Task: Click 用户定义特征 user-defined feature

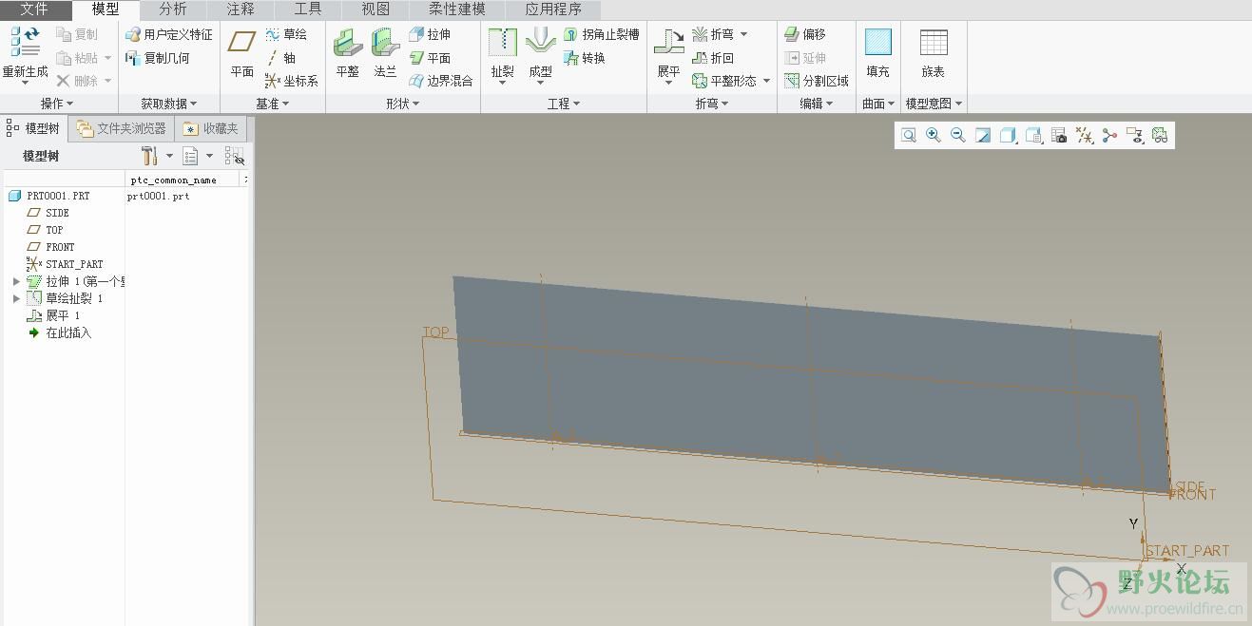Action: tap(169, 34)
